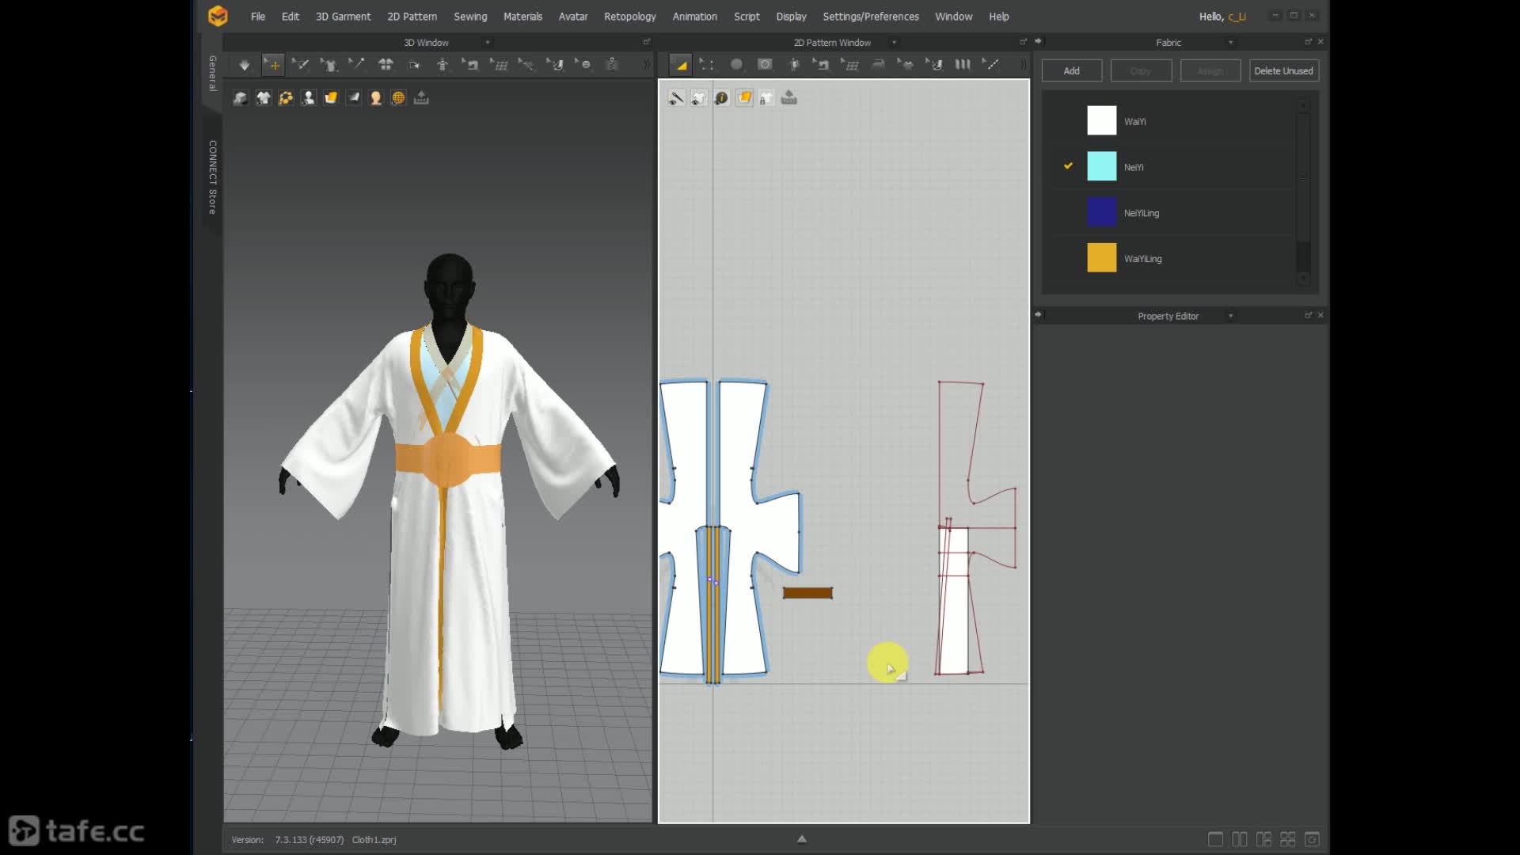
Task: Open the Avatar menu
Action: [x=573, y=17]
